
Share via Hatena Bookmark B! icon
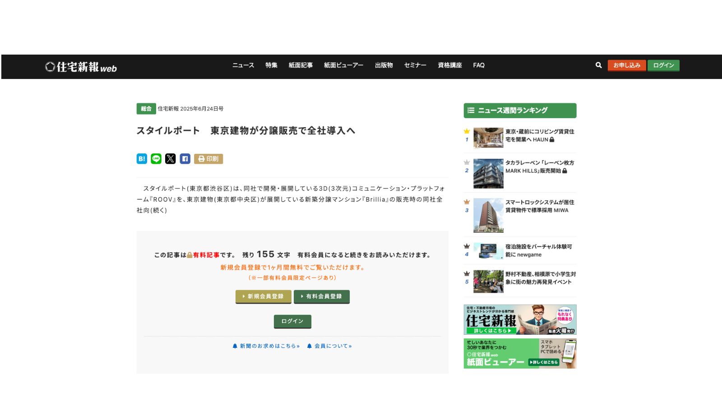point(142,159)
